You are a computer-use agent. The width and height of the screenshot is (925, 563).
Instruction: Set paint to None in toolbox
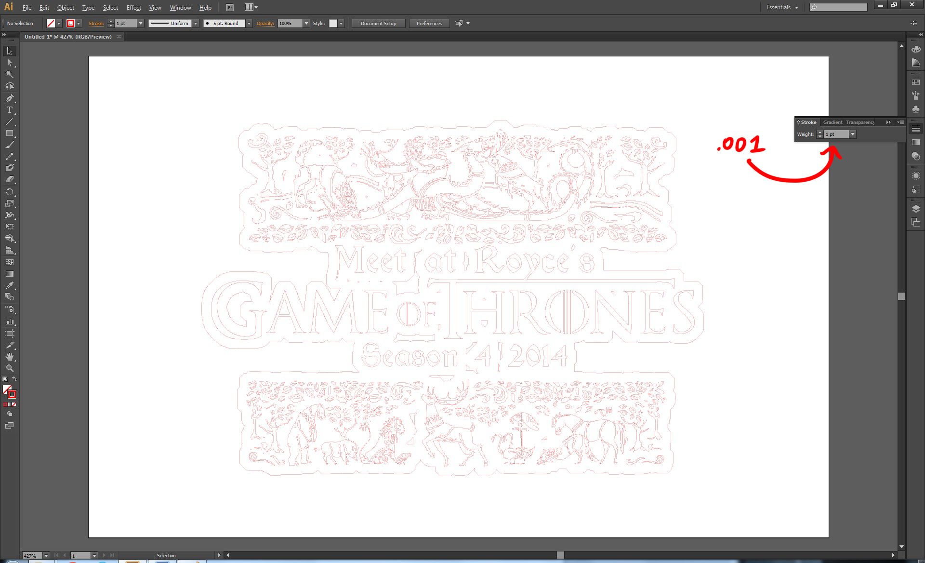(x=14, y=404)
